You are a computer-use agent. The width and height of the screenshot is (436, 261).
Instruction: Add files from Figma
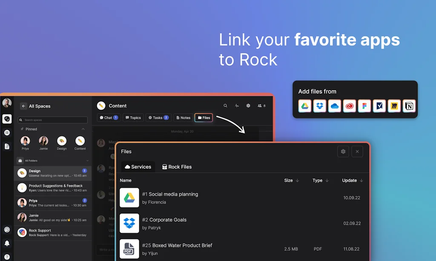[364, 106]
